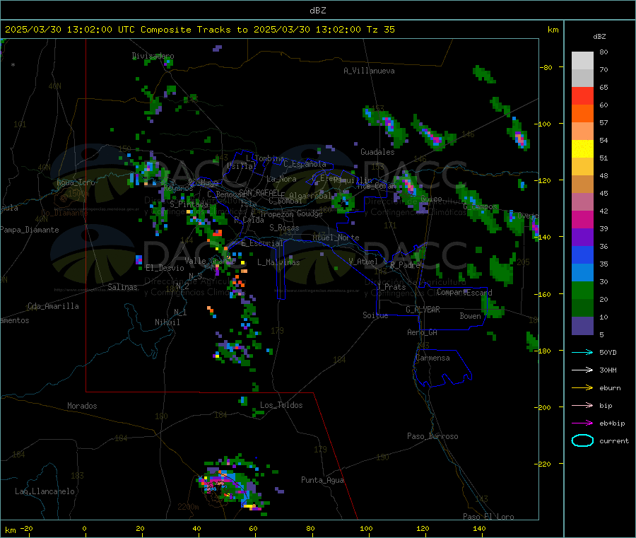Image resolution: width=636 pixels, height=538 pixels.
Task: Click the pink bip arrow legend icon
Action: (582, 405)
